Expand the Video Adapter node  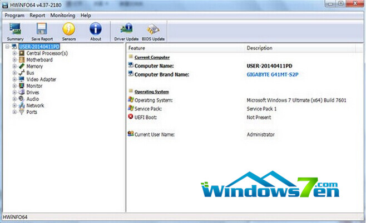point(14,79)
